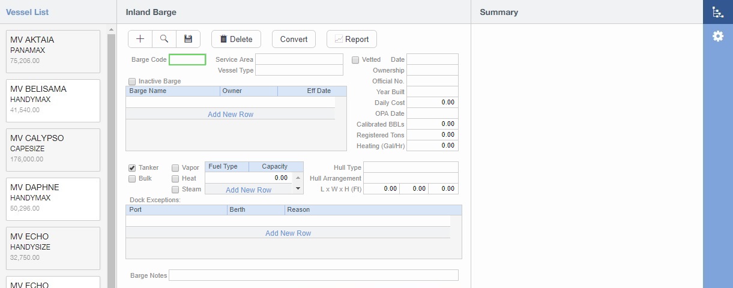Viewport: 733px width, 288px height.
Task: Click the floppy disk save icon
Action: [x=188, y=39]
